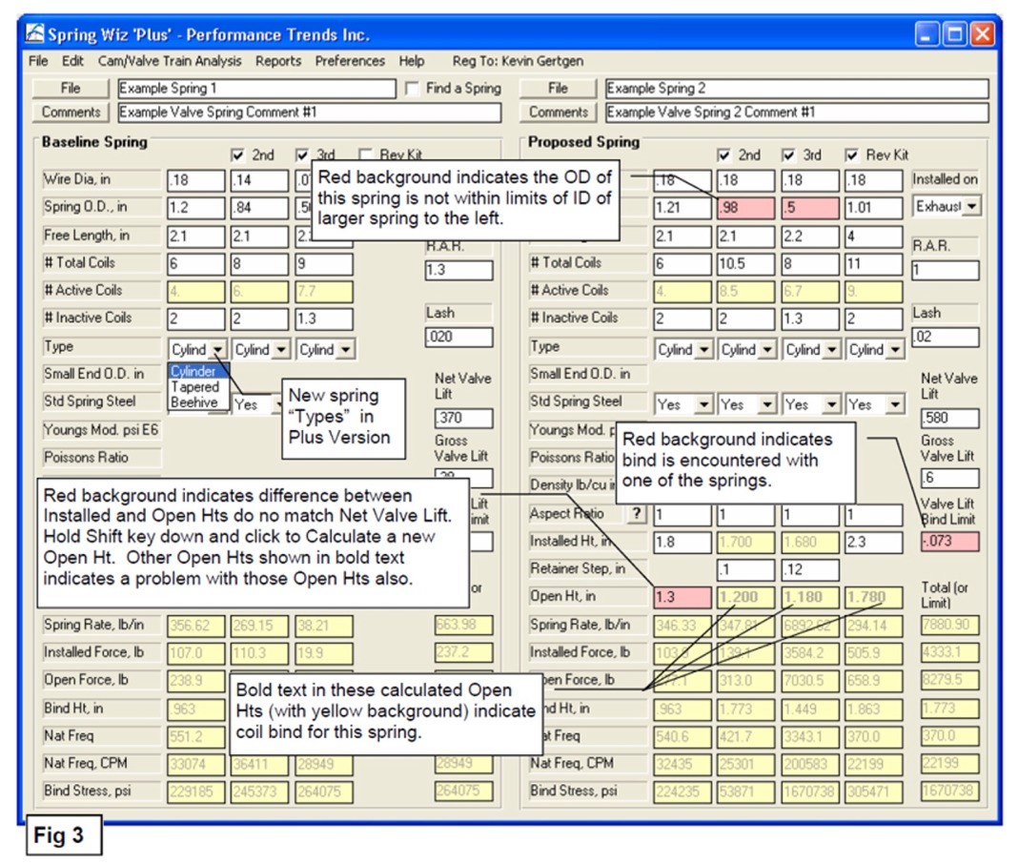Enable the Find a Spring checkbox

point(413,89)
